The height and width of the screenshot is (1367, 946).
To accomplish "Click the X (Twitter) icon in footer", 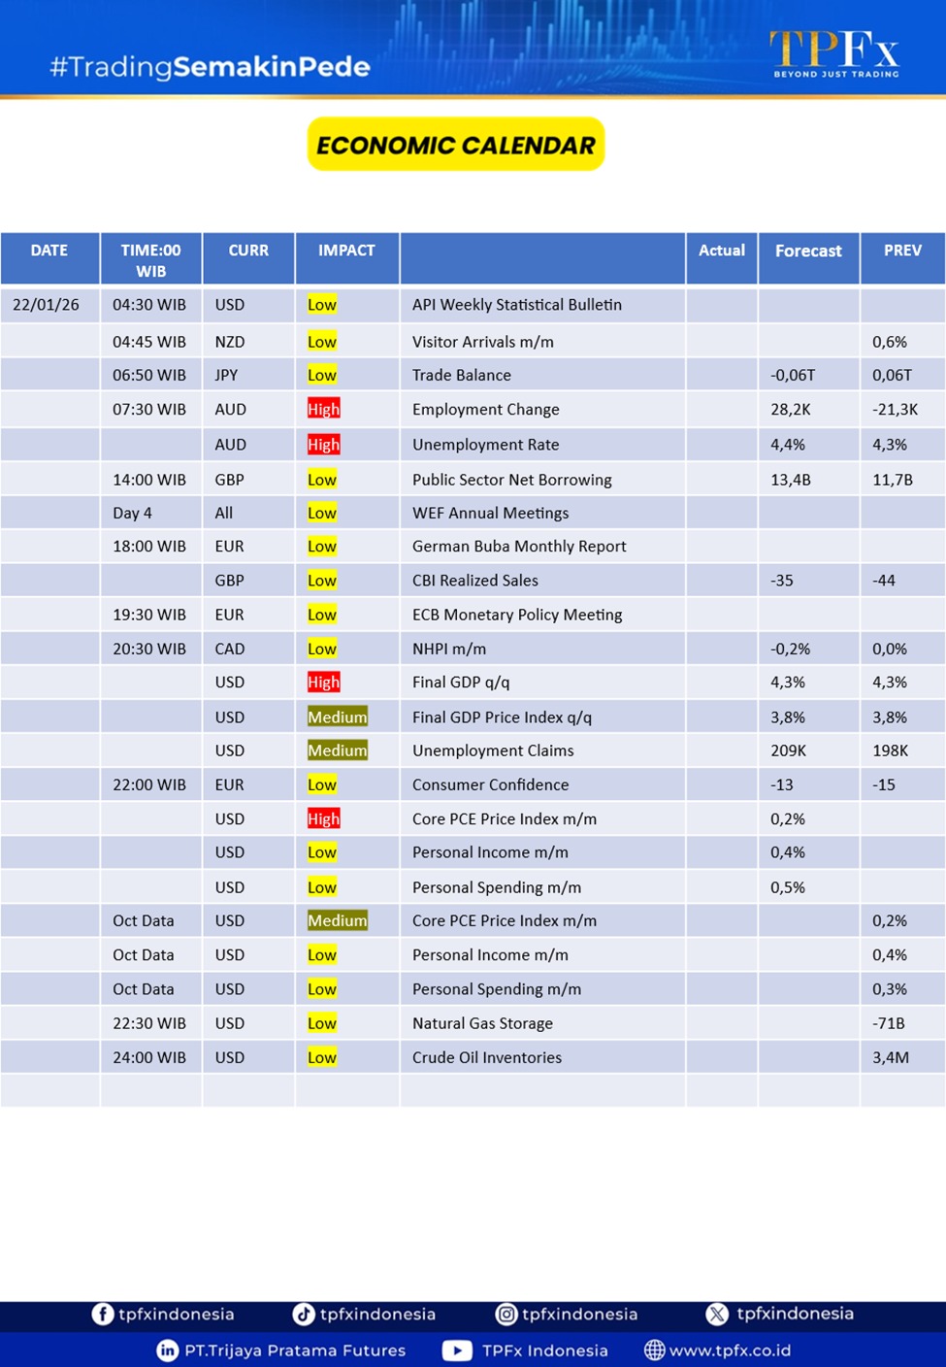I will click(717, 1314).
